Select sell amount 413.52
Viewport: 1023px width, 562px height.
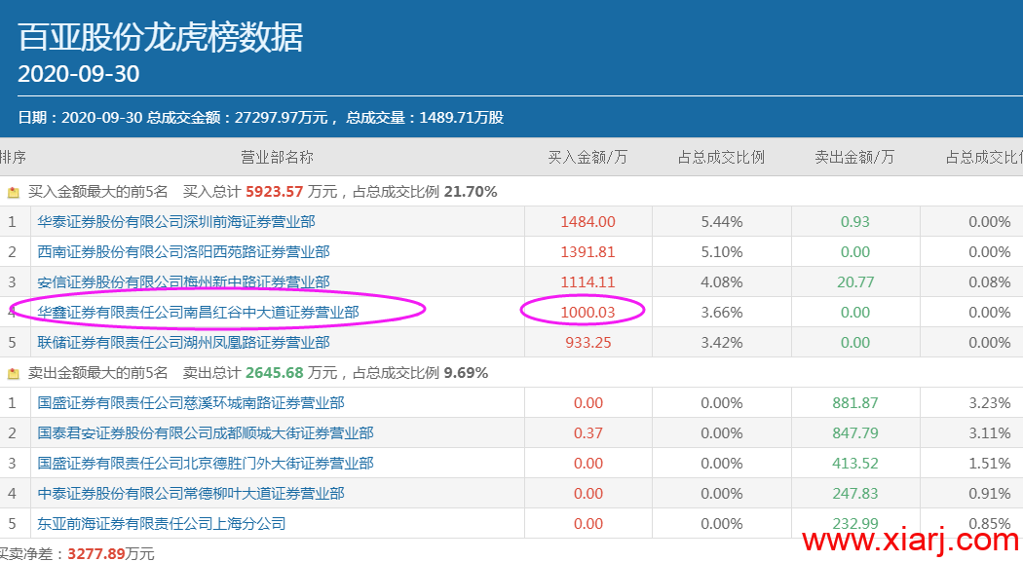coord(854,463)
